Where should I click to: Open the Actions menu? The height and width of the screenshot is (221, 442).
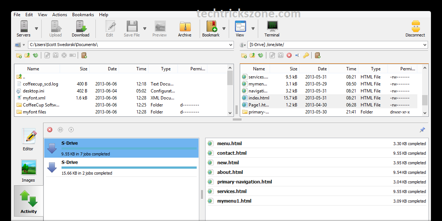tap(60, 15)
